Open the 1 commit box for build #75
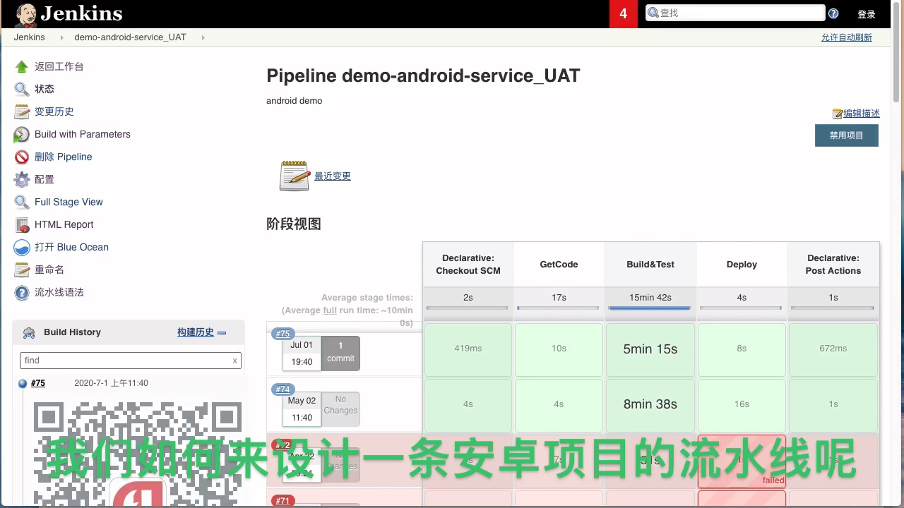904x508 pixels. (x=340, y=353)
